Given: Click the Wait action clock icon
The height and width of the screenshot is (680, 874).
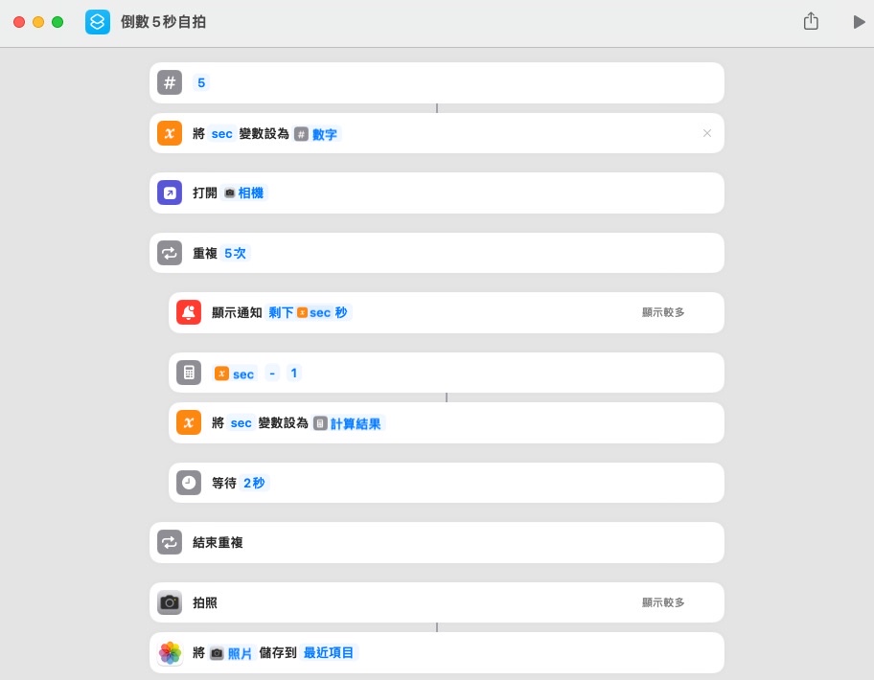Looking at the screenshot, I should pyautogui.click(x=189, y=483).
